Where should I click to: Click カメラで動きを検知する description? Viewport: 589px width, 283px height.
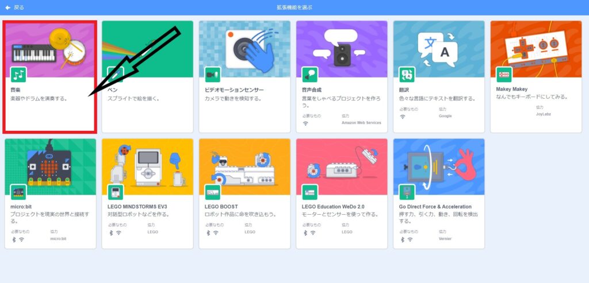coord(233,99)
